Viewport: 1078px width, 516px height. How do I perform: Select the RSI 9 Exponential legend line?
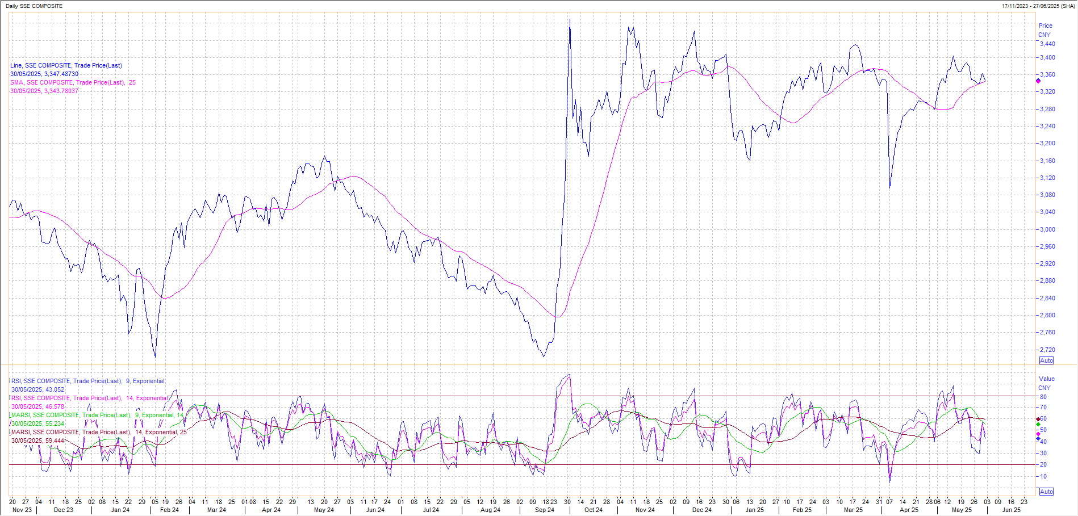click(x=87, y=381)
